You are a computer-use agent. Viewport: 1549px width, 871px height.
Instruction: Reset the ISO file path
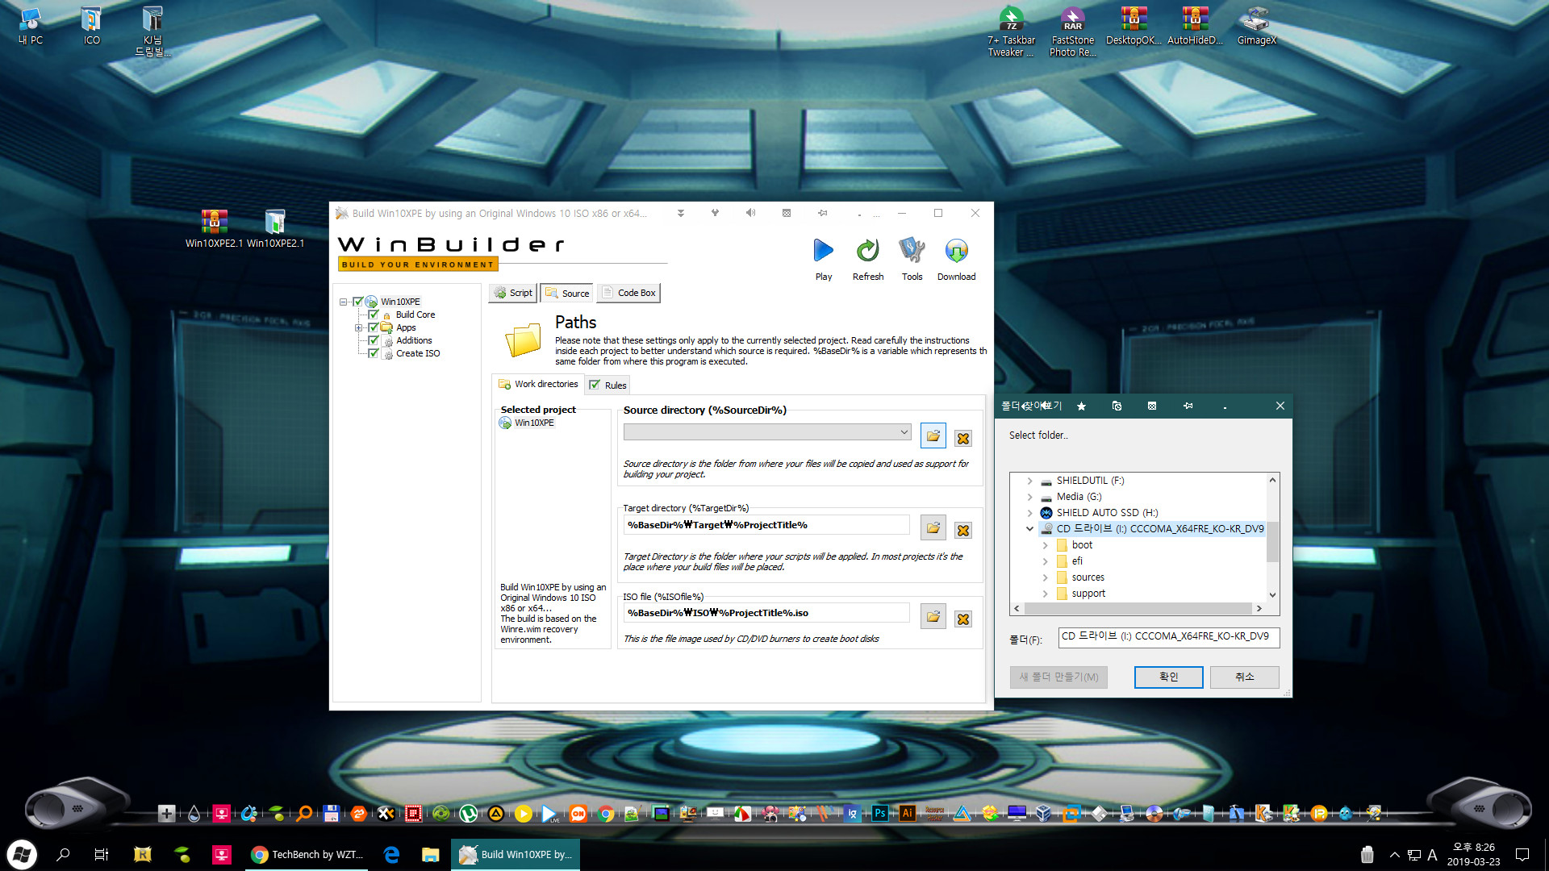[x=962, y=619]
